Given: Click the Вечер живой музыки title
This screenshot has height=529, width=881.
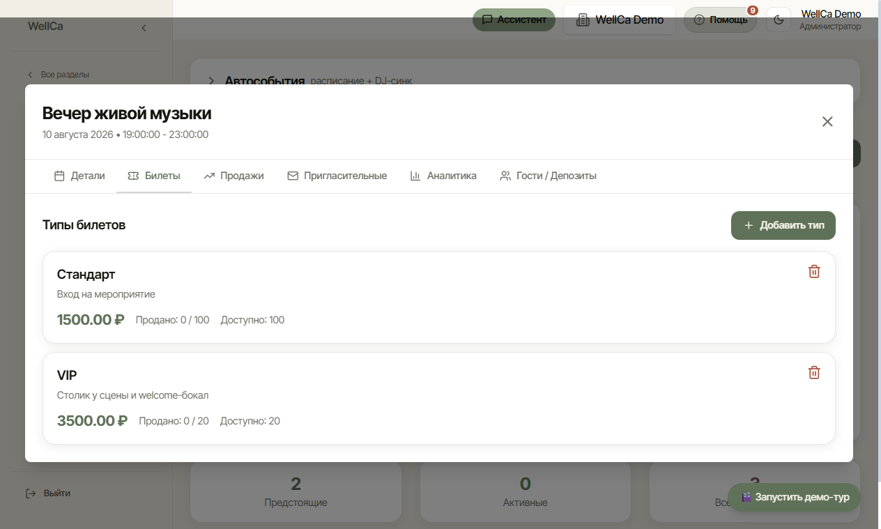Looking at the screenshot, I should click(127, 113).
